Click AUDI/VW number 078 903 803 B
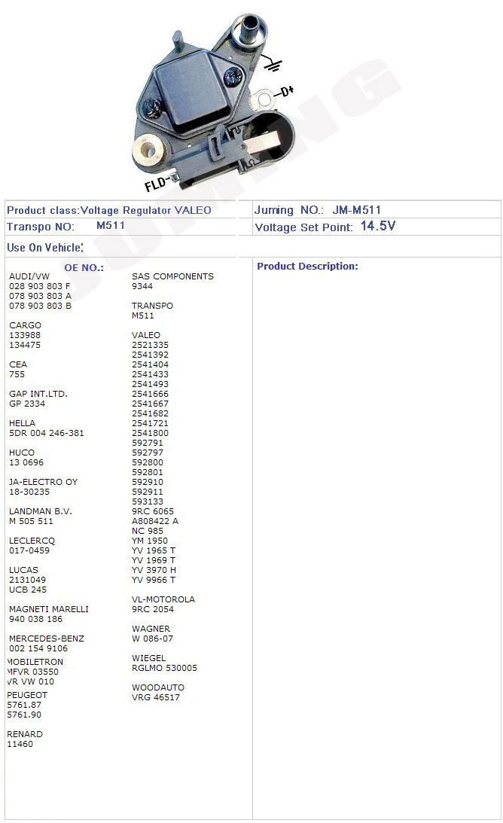 coord(40,306)
